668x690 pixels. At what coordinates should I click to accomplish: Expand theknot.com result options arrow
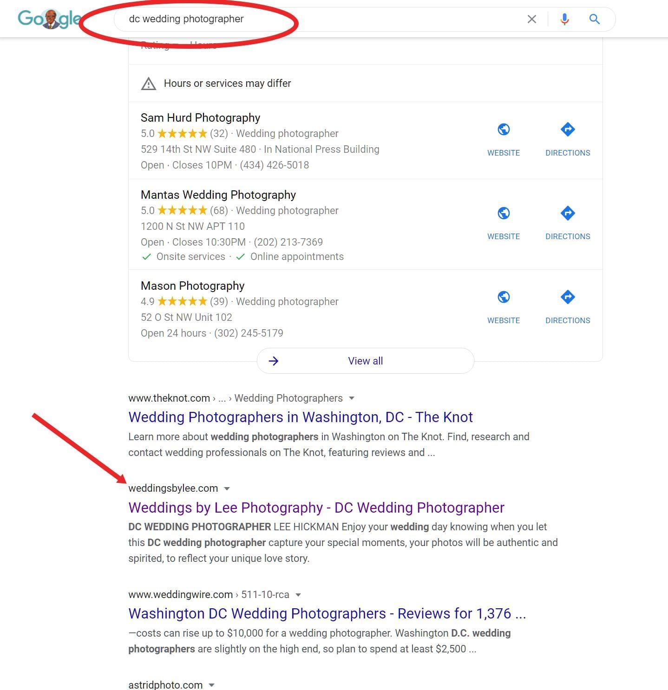352,398
